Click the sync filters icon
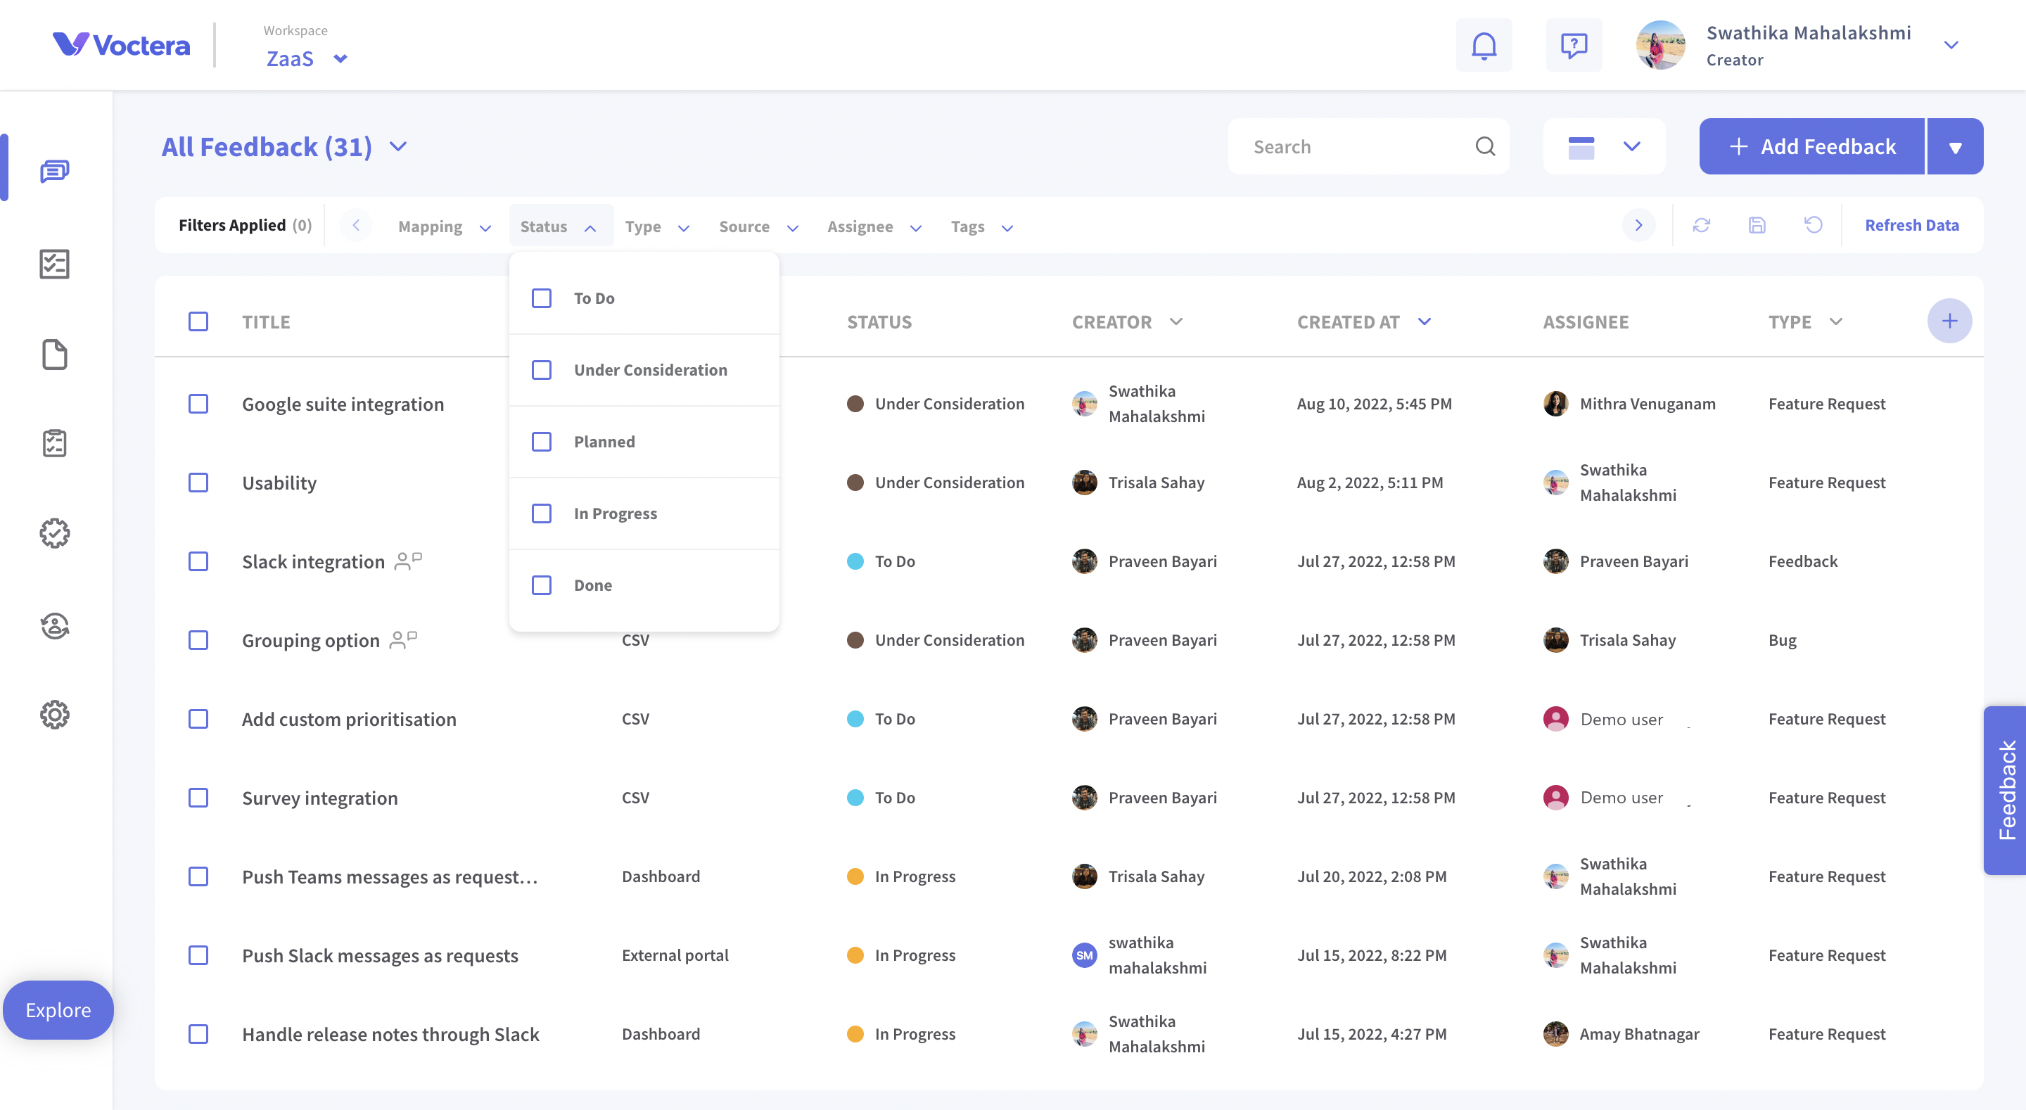Image resolution: width=2026 pixels, height=1110 pixels. 1701,226
